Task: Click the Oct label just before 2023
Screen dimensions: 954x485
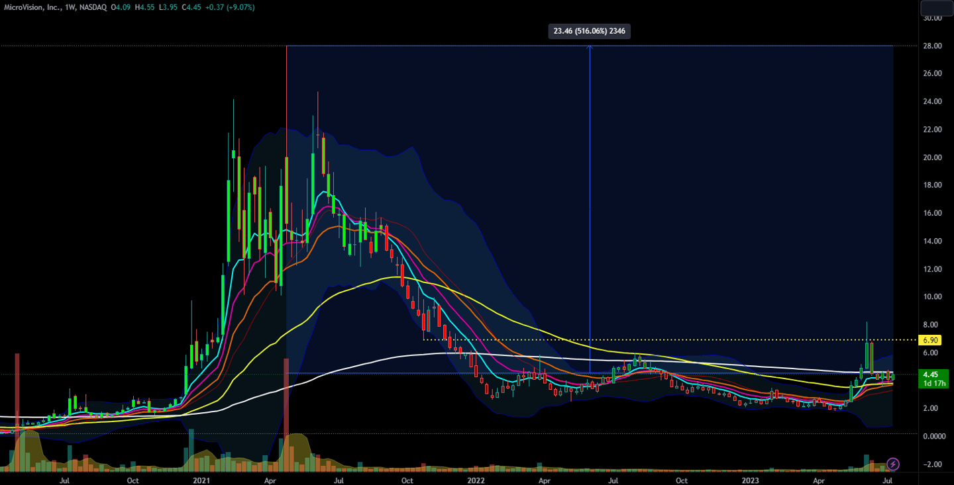Action: pos(682,480)
